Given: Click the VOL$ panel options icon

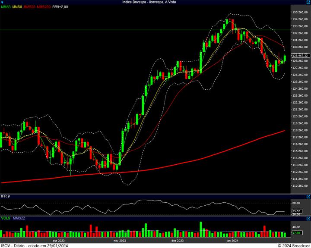Looking at the screenshot, I should tap(308, 219).
